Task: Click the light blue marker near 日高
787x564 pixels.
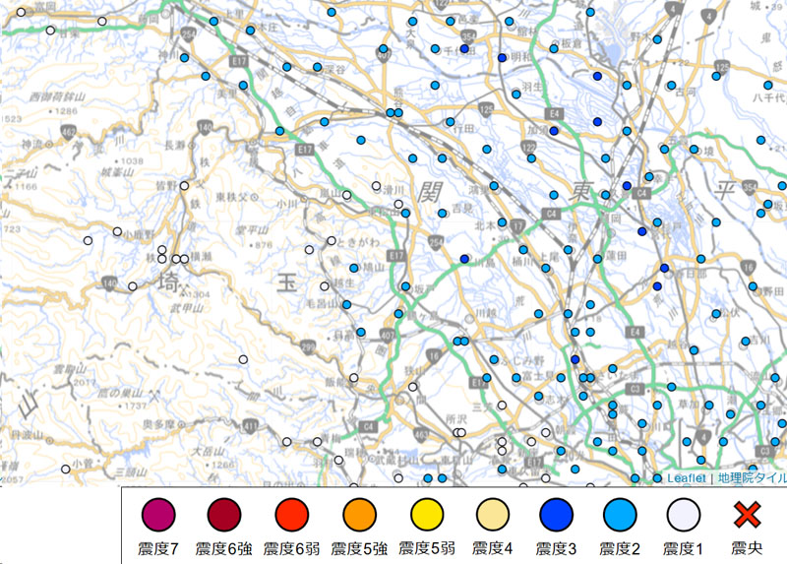Action: coord(361,332)
